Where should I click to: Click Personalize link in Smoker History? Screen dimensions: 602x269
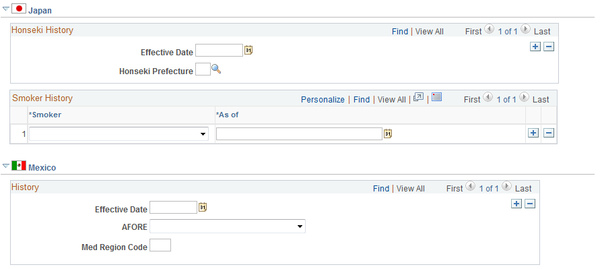(323, 100)
